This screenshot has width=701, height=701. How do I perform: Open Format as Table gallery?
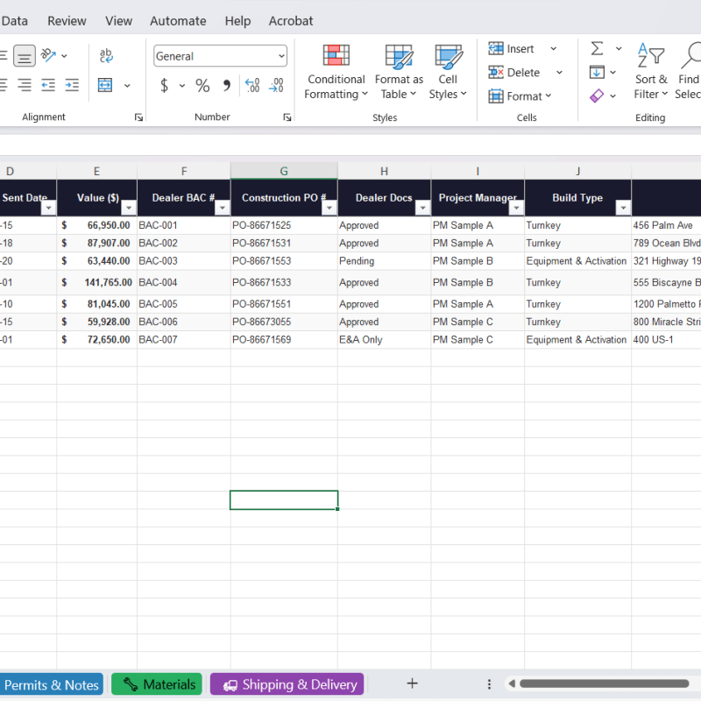pyautogui.click(x=399, y=72)
